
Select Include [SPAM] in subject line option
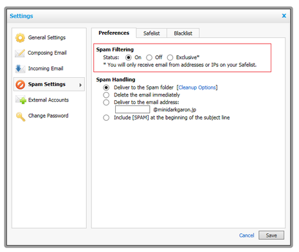(106, 118)
